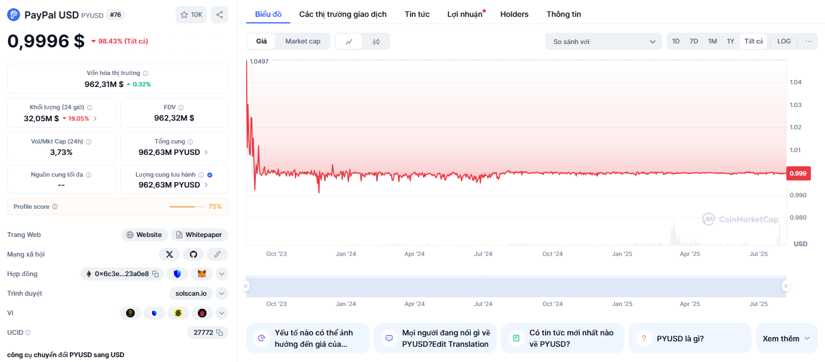Go to the Lợi nhuận tab
This screenshot has width=825, height=362.
coord(465,14)
